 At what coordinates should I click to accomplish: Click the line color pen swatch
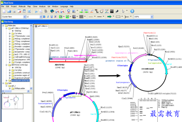(x=68, y=17)
